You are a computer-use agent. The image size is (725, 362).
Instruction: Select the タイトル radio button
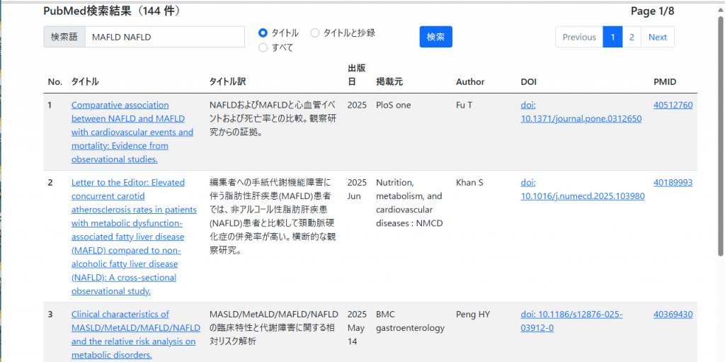263,33
